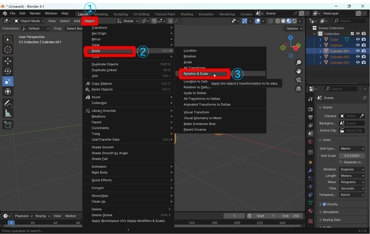Open the Options popover button

[294, 29]
